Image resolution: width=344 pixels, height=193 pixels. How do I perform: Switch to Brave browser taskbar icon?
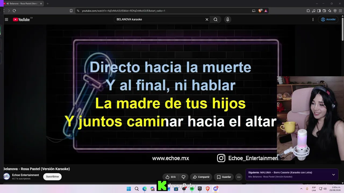click(x=207, y=189)
